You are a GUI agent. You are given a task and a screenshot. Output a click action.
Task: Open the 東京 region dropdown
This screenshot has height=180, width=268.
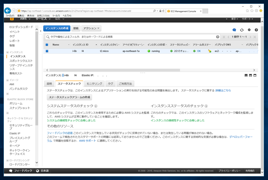[x=234, y=19]
